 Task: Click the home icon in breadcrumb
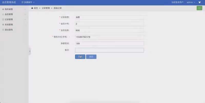(x=32, y=8)
